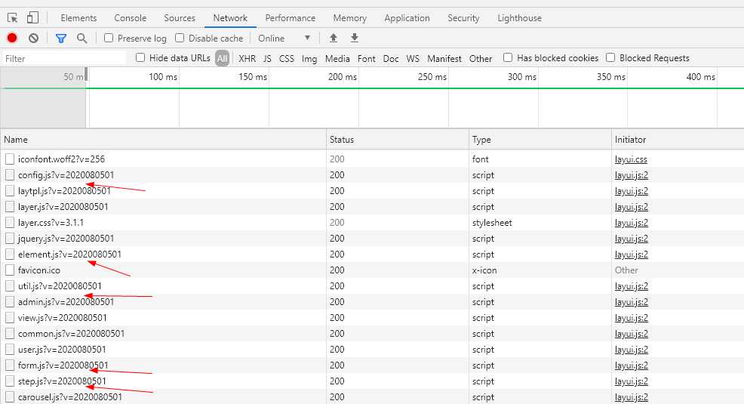Open layui.js:2 initiator link for form.js
744x404 pixels.
(631, 365)
